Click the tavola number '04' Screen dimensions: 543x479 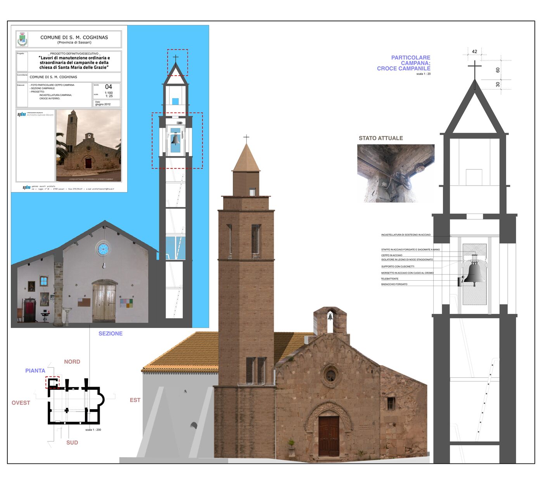pyautogui.click(x=109, y=87)
